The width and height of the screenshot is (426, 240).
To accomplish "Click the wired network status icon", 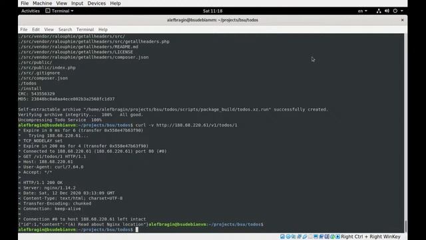I will pos(379,11).
